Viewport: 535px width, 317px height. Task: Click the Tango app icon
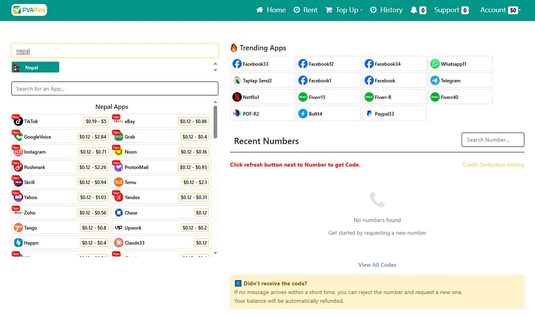[18, 228]
